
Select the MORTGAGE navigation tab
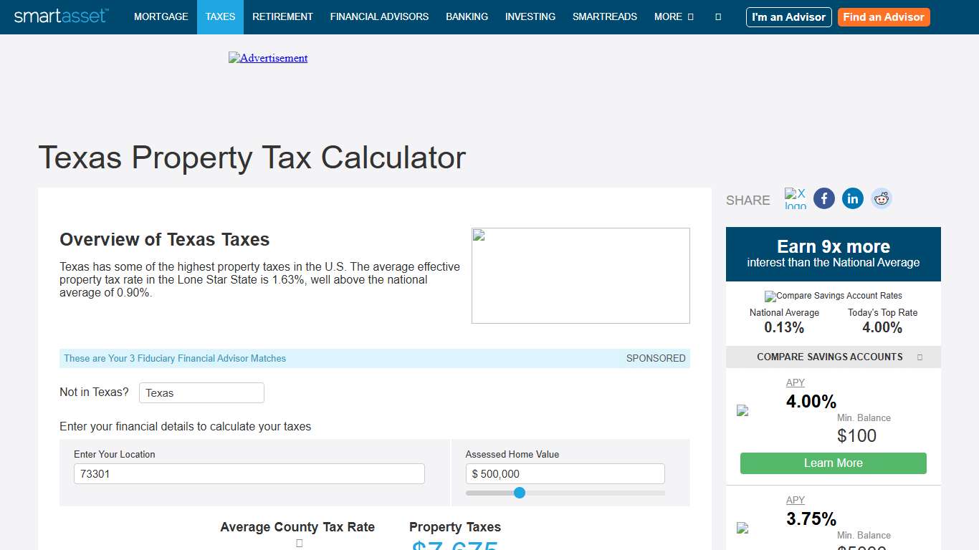161,16
